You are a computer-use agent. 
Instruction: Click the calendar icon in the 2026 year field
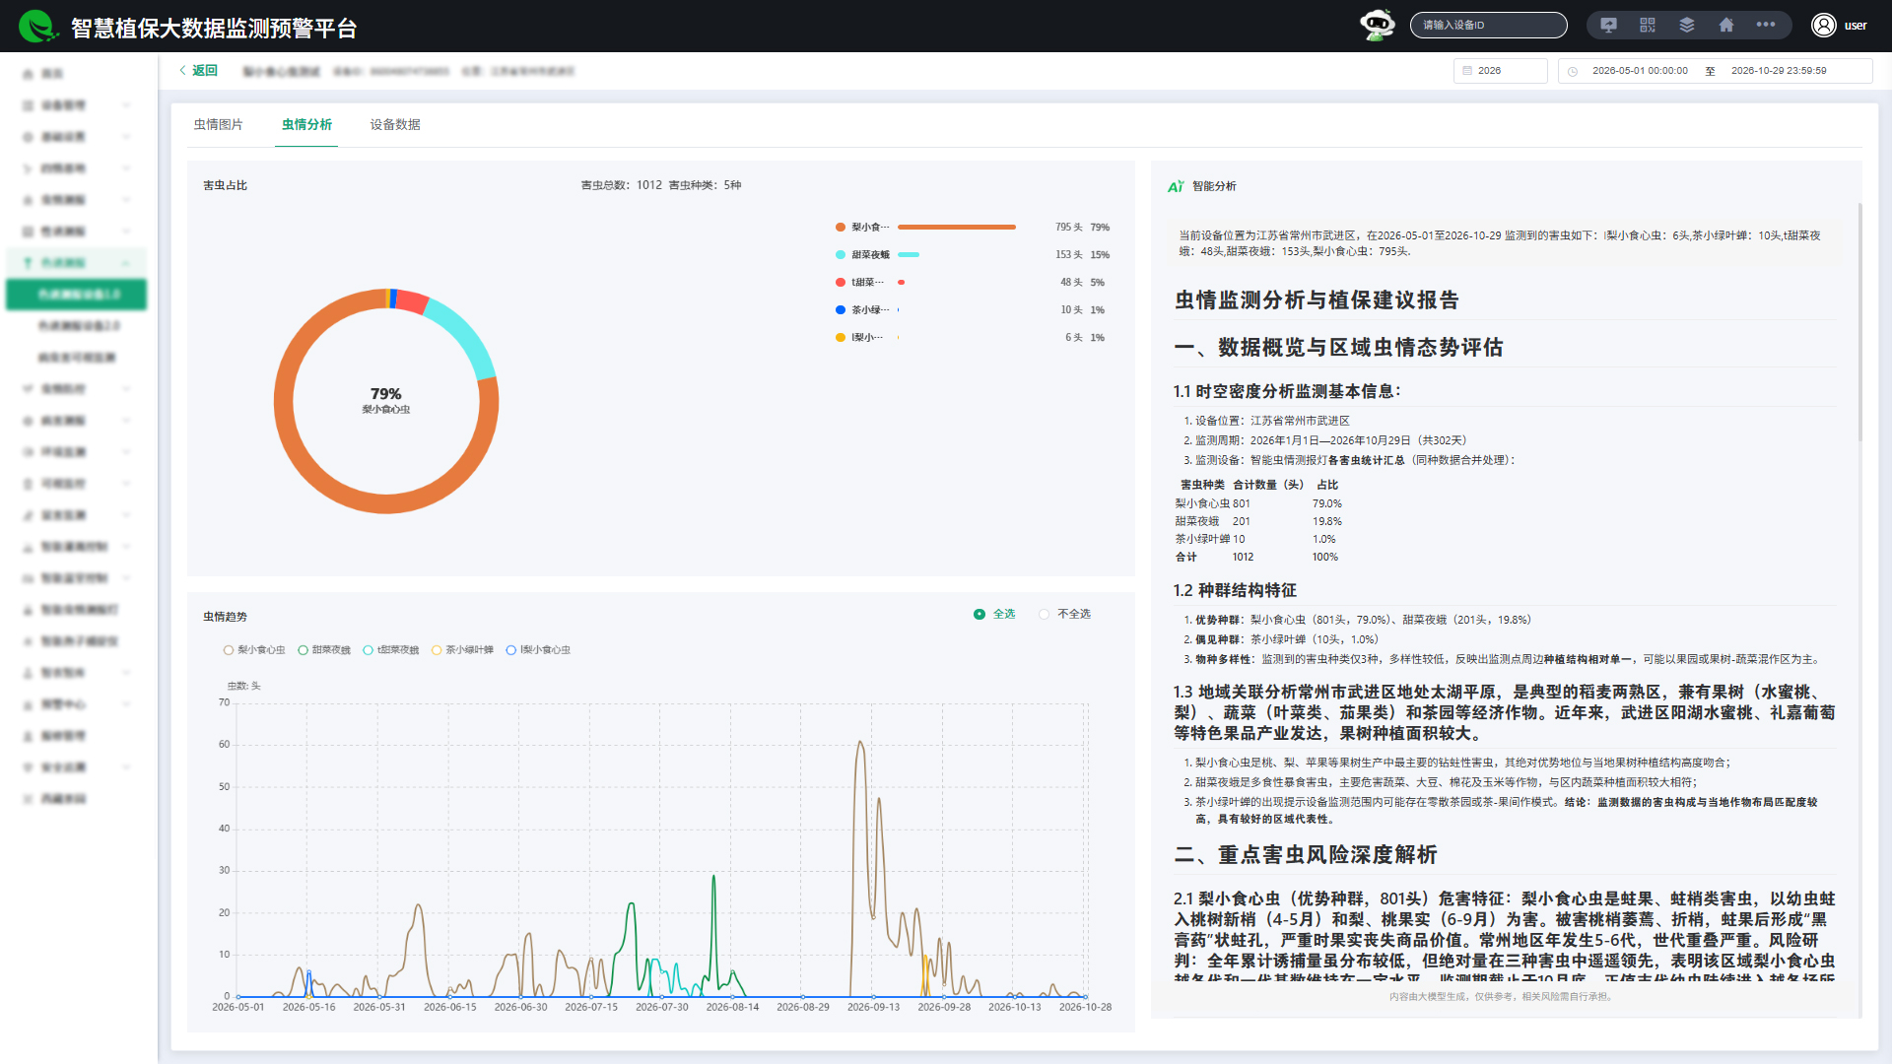pos(1467,71)
